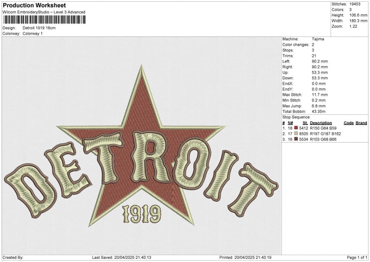
Task: Click the Machine value Tajima
Action: [x=319, y=40]
